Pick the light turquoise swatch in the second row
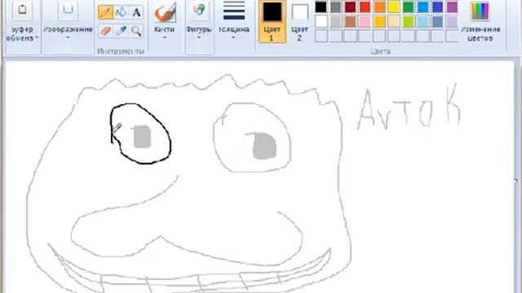The height and width of the screenshot is (293, 522). coord(422,22)
